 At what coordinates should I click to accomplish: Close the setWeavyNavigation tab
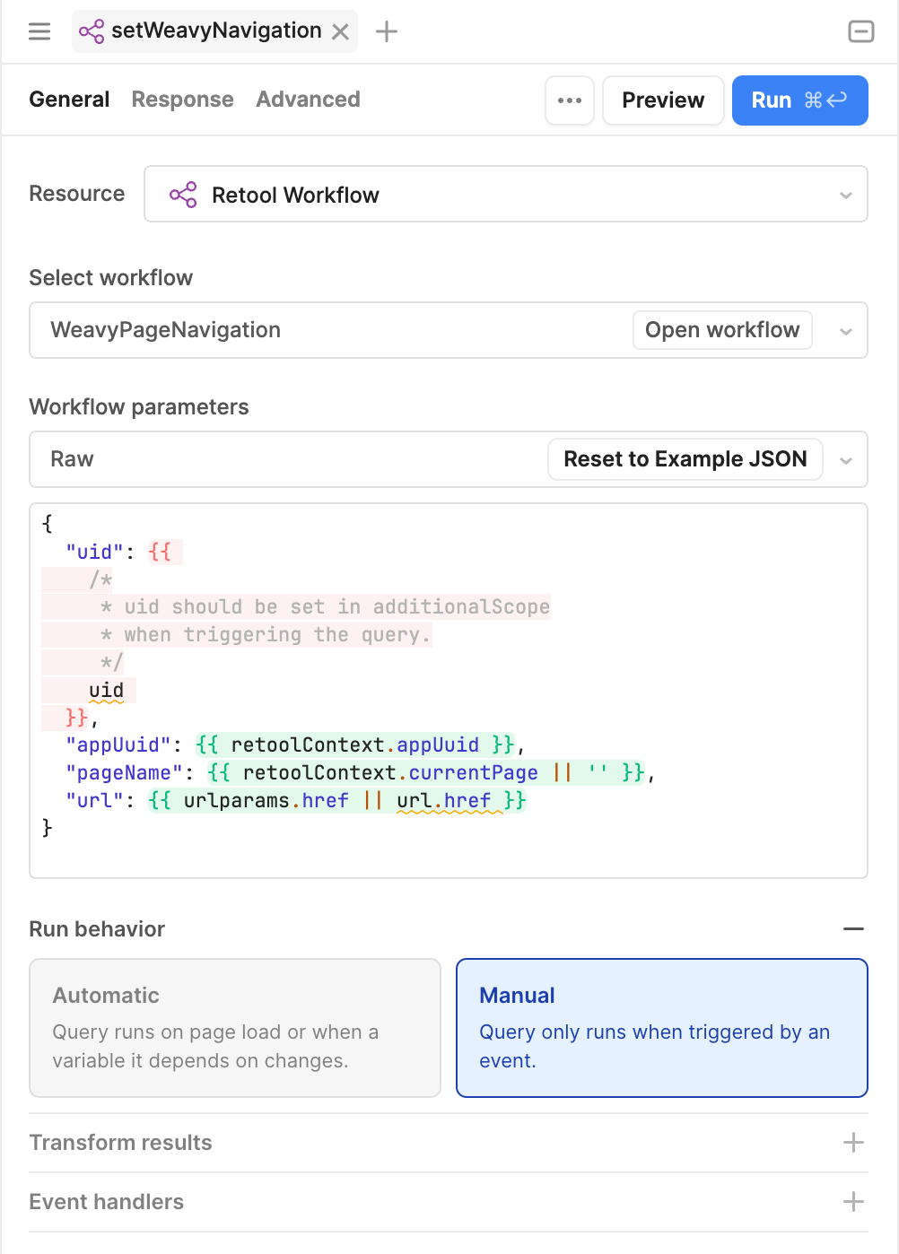[339, 30]
